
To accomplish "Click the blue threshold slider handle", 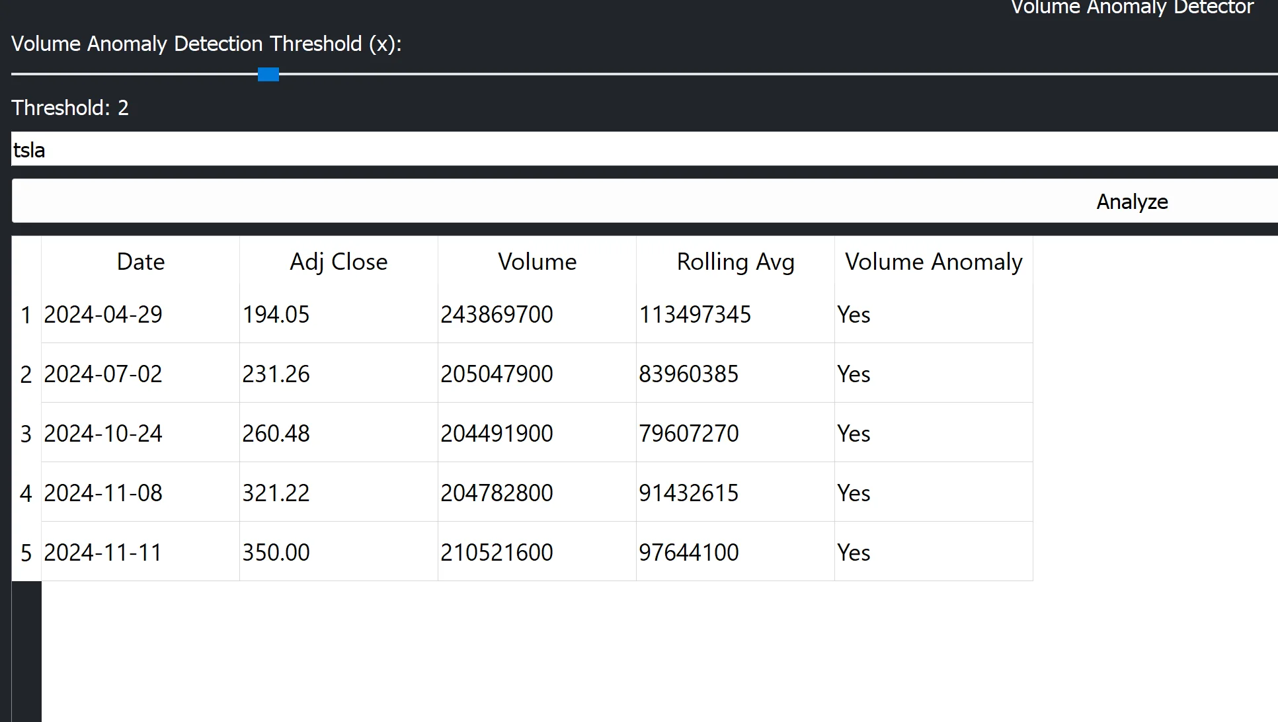I will coord(268,75).
